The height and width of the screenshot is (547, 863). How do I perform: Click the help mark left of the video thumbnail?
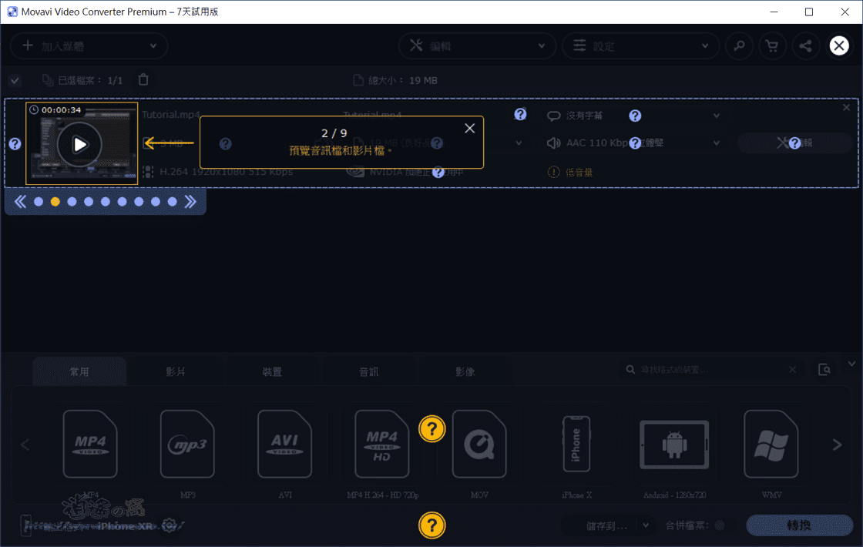[x=15, y=143]
